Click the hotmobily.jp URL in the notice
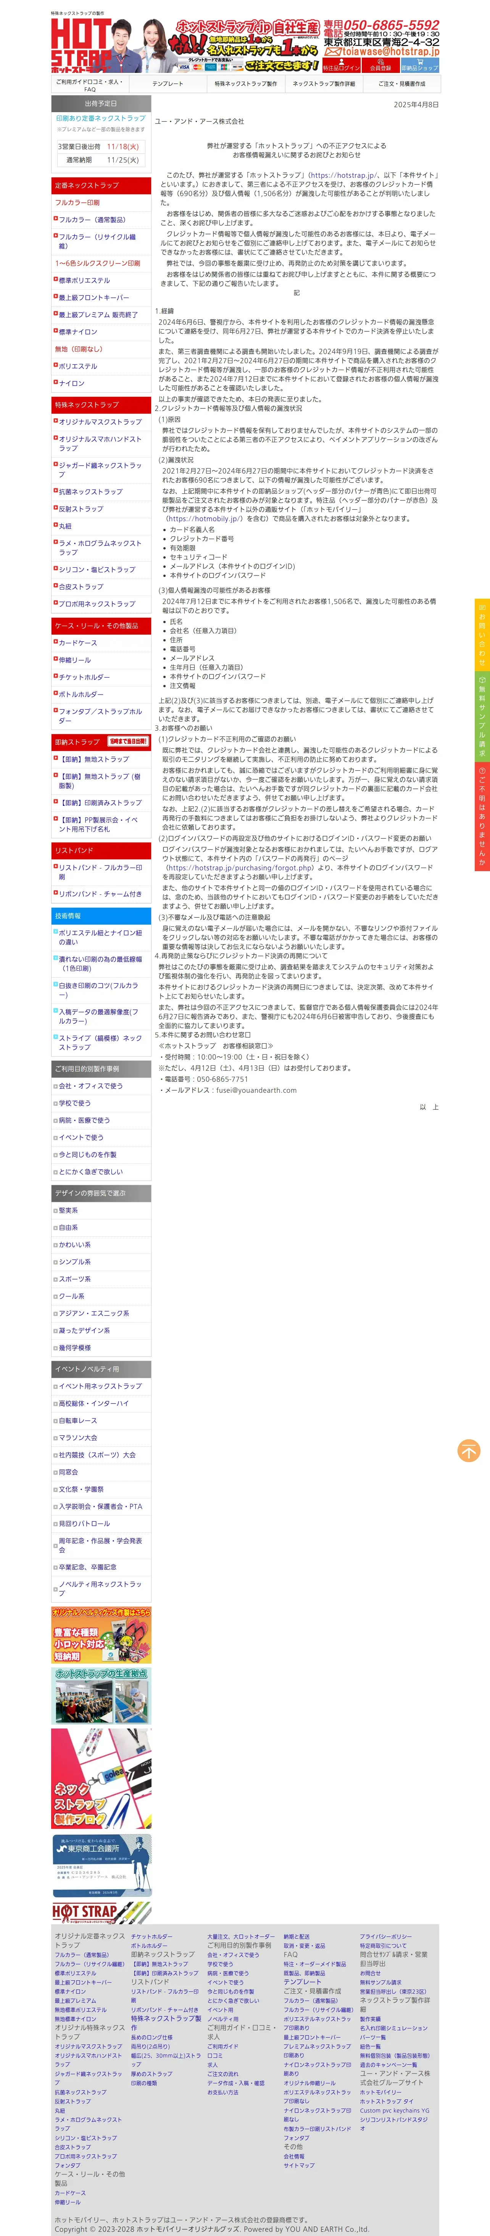 [204, 518]
